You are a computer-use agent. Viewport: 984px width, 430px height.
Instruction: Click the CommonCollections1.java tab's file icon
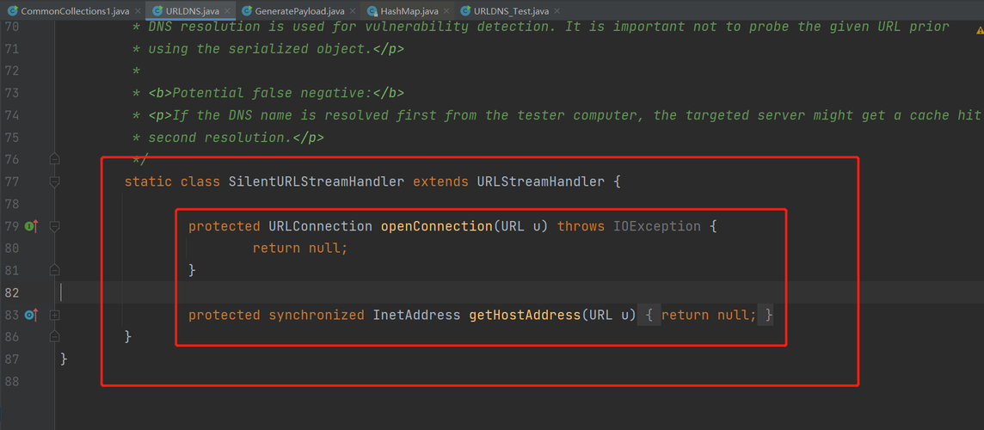click(13, 11)
